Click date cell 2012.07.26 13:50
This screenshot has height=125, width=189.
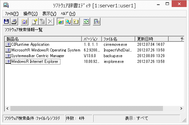151,50
